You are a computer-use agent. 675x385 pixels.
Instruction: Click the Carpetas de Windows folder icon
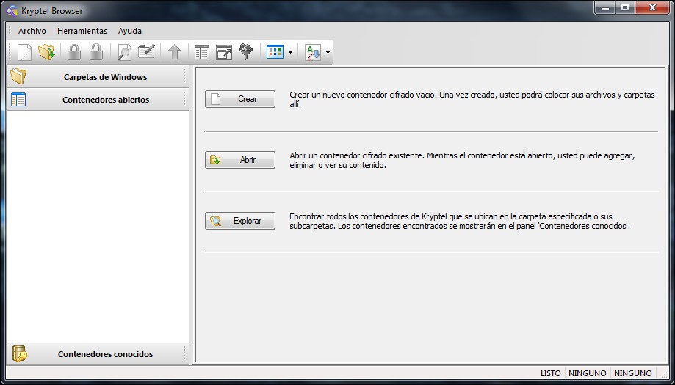pyautogui.click(x=18, y=77)
